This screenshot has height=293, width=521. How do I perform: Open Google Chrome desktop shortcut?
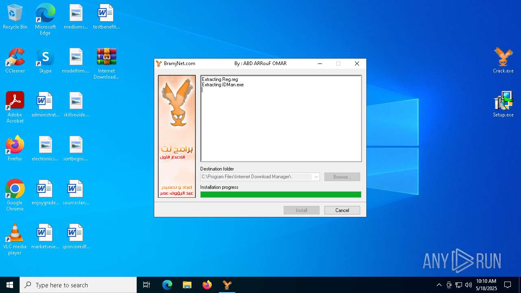tap(15, 195)
